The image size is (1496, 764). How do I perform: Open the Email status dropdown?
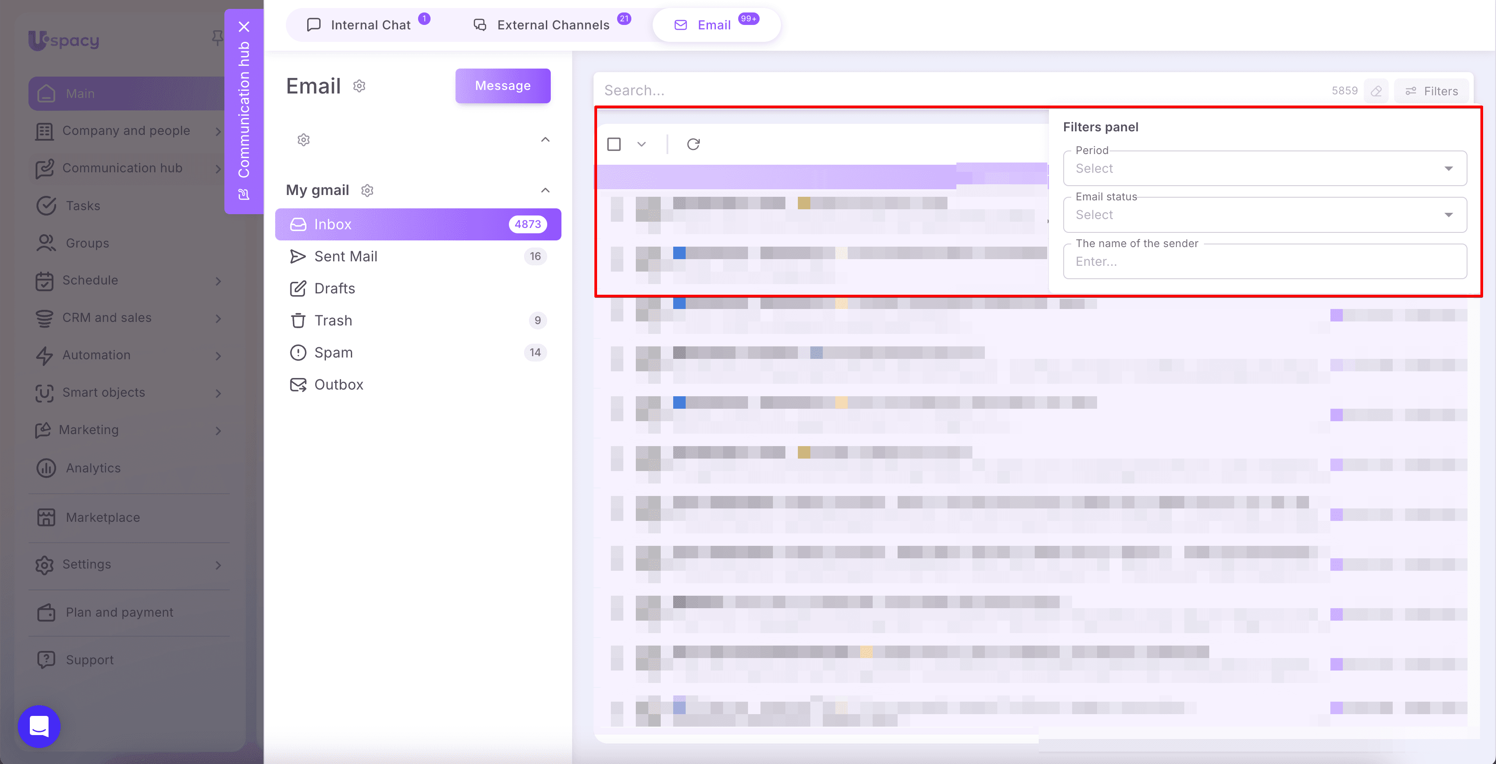coord(1264,215)
